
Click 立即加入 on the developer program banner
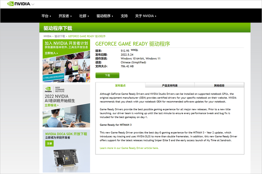pos(51,53)
